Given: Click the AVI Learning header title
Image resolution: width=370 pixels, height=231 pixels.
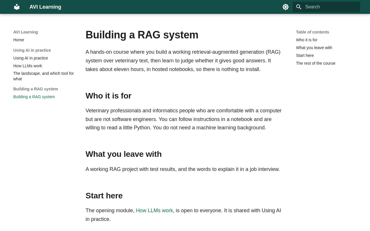Looking at the screenshot, I should (45, 7).
